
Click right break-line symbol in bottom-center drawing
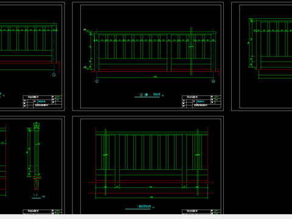[198, 155]
